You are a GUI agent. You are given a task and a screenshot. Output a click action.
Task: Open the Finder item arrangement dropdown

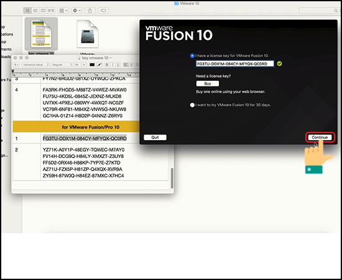pos(63,11)
